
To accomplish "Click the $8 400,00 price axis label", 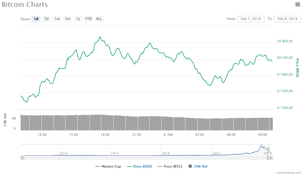I will (285, 41).
